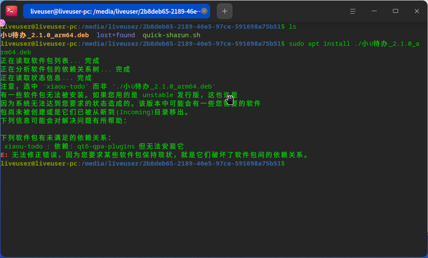Add a new terminal tab with plus button
The height and width of the screenshot is (258, 428).
pyautogui.click(x=225, y=11)
